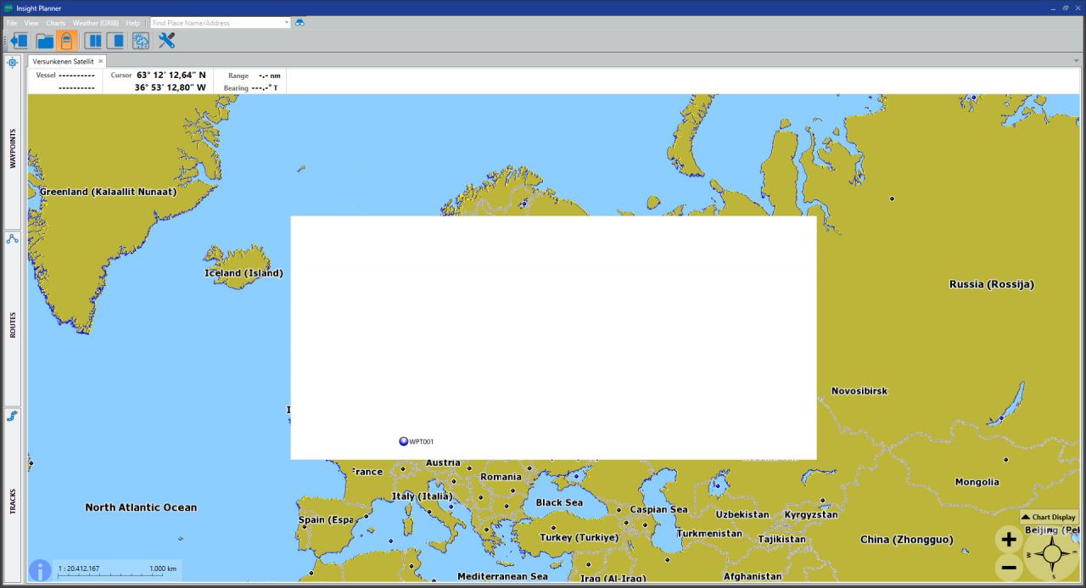Open the Tracks side panel
This screenshot has width=1086, height=588.
pyautogui.click(x=13, y=501)
